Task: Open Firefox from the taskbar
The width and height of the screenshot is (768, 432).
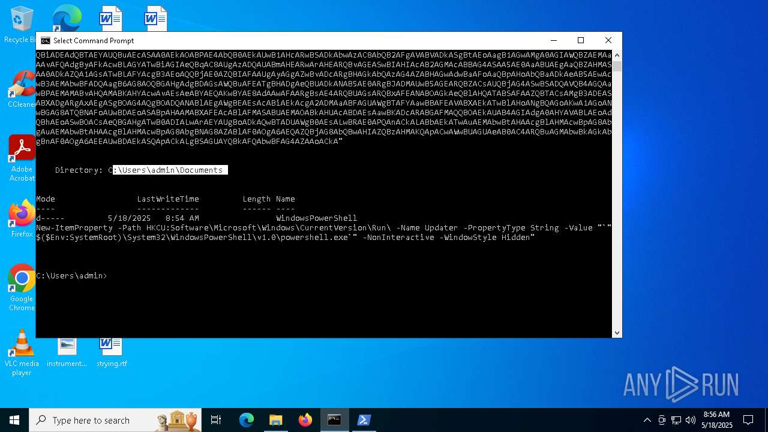Action: [305, 420]
